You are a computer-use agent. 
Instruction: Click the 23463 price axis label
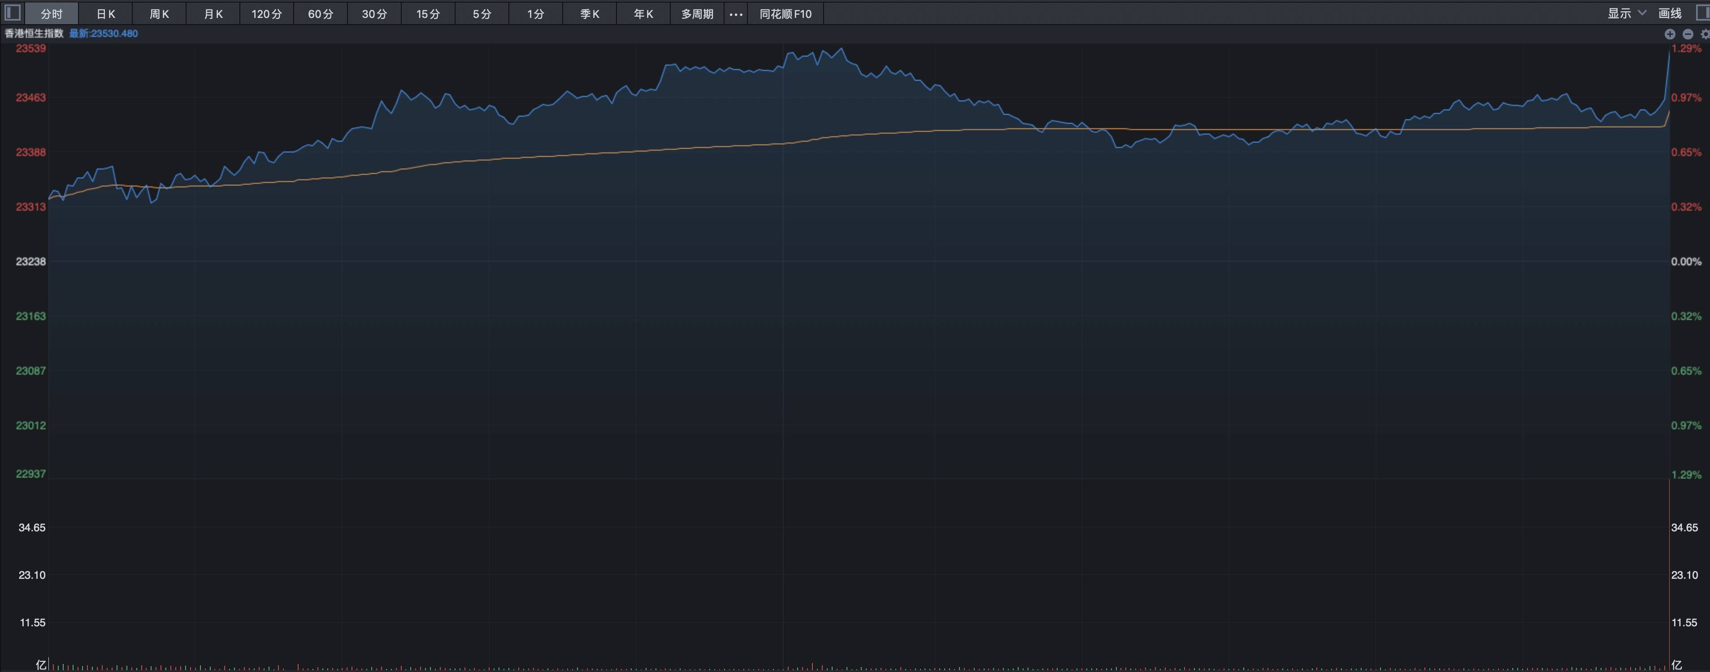[x=31, y=98]
